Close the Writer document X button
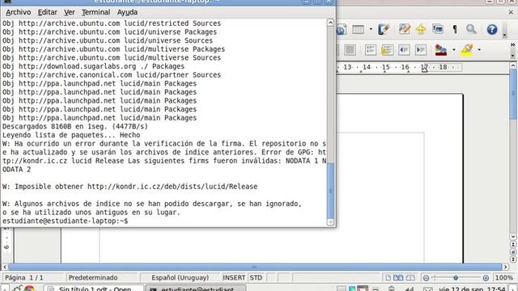 tap(511, 12)
